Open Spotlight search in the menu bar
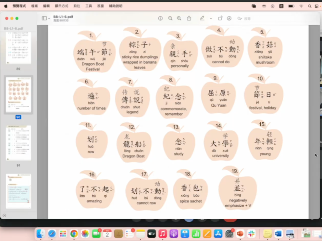 [309, 6]
